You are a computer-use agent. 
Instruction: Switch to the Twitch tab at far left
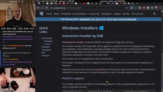39,3
